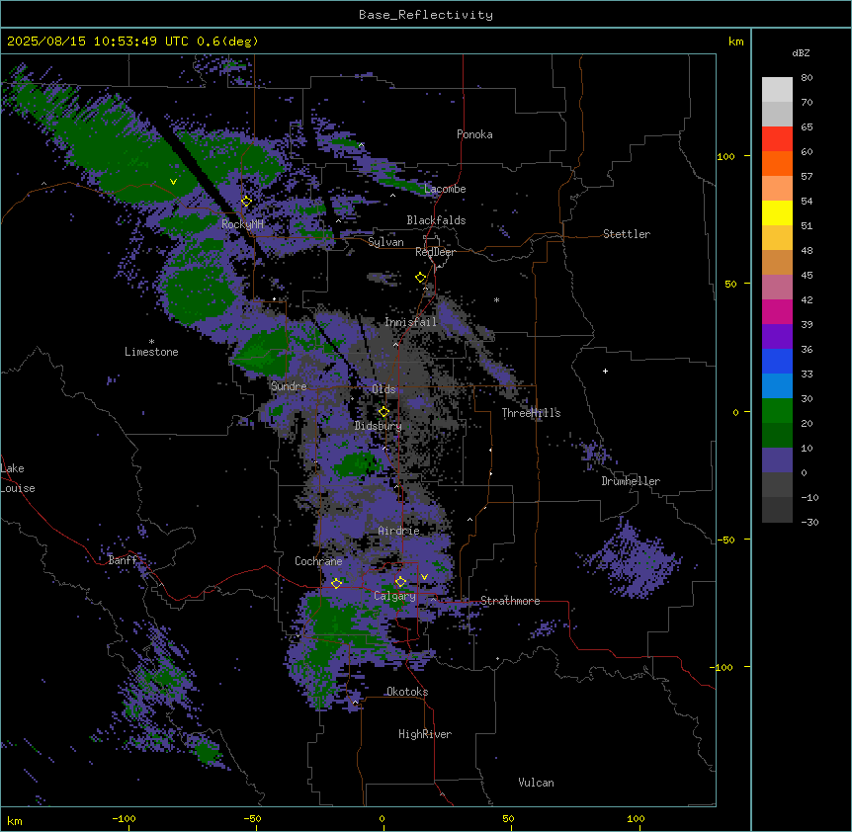Click the Strathmore label
This screenshot has height=832, width=852.
pos(510,601)
